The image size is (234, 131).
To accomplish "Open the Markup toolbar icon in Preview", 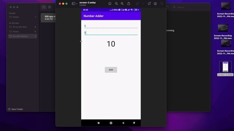I will [x=155, y=4].
